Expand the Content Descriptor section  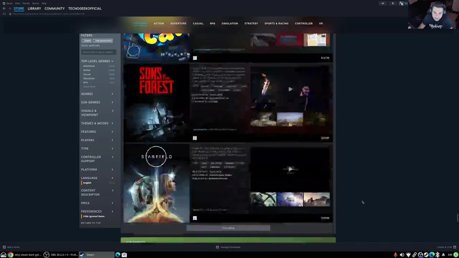pyautogui.click(x=97, y=192)
